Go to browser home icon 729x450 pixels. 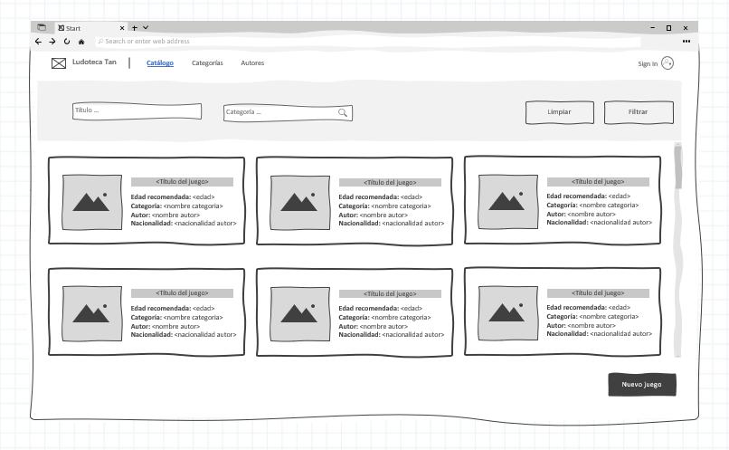[x=81, y=42]
